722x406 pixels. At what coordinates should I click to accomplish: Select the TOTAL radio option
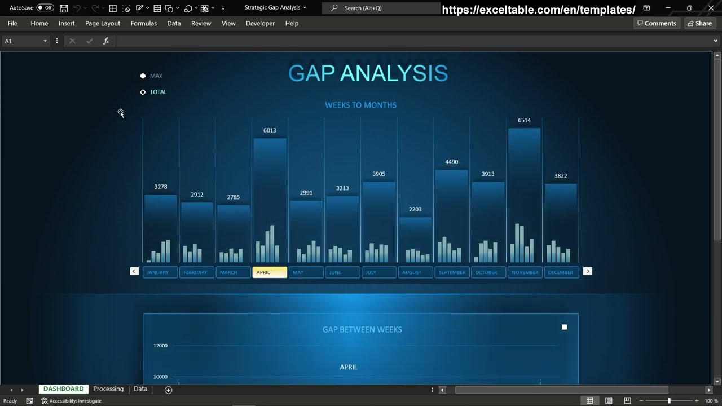[143, 92]
